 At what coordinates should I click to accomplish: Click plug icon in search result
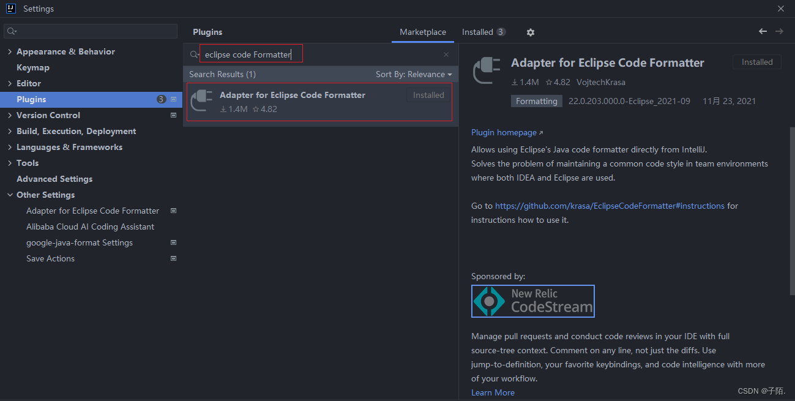(x=203, y=101)
